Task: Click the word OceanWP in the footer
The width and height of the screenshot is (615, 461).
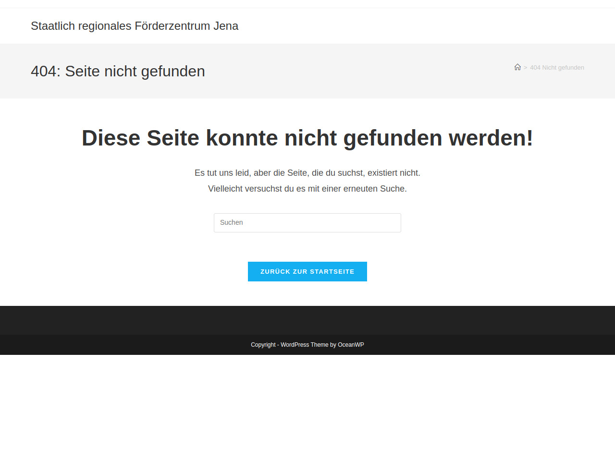Action: 351,345
